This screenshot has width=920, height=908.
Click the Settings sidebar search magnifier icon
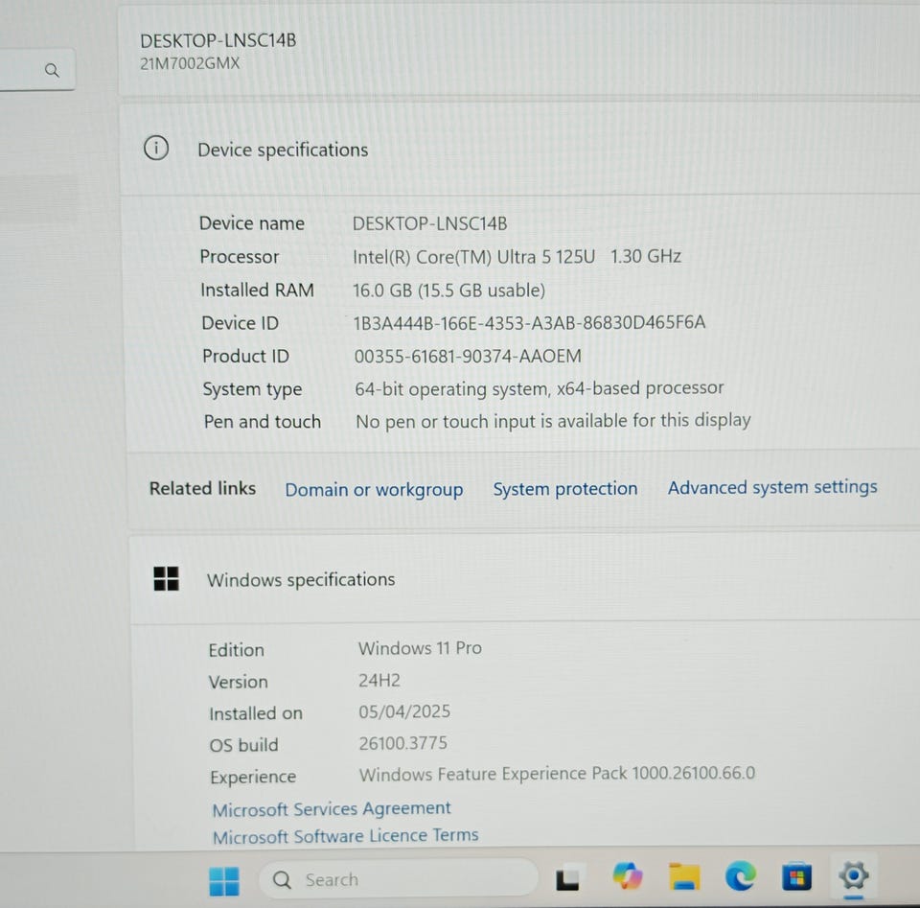53,70
